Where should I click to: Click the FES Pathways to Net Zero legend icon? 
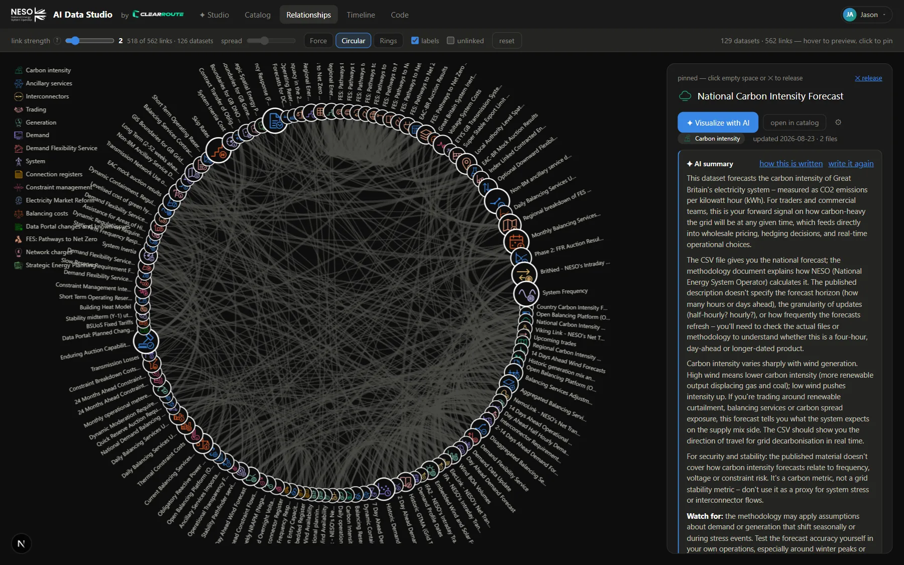click(x=19, y=239)
